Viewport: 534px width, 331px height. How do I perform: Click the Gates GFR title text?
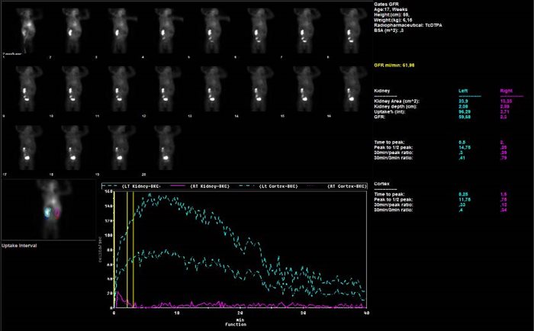pos(386,4)
